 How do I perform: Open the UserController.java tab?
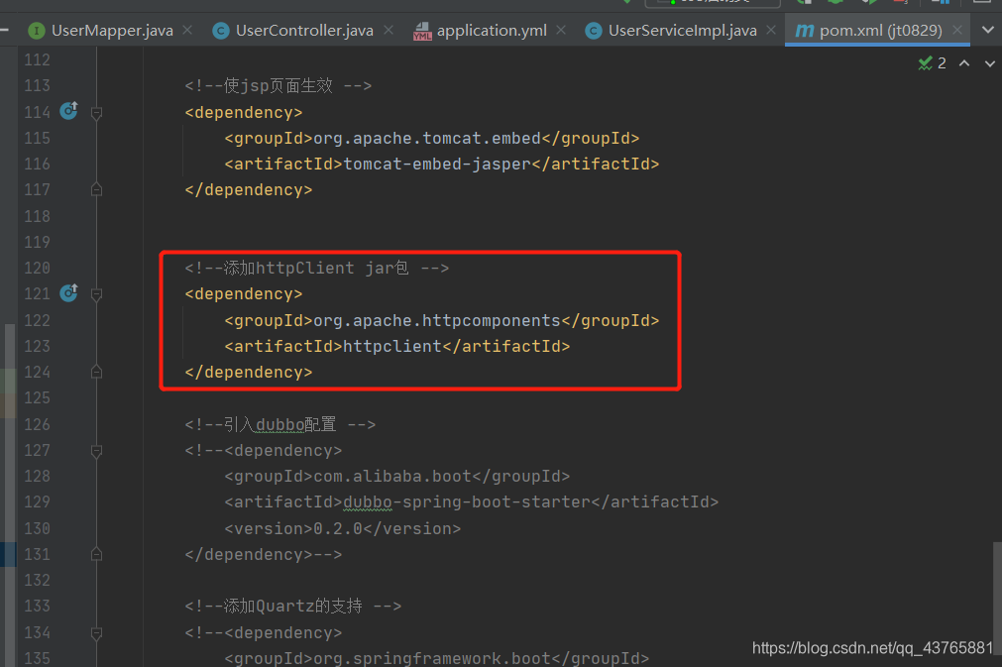coord(304,30)
